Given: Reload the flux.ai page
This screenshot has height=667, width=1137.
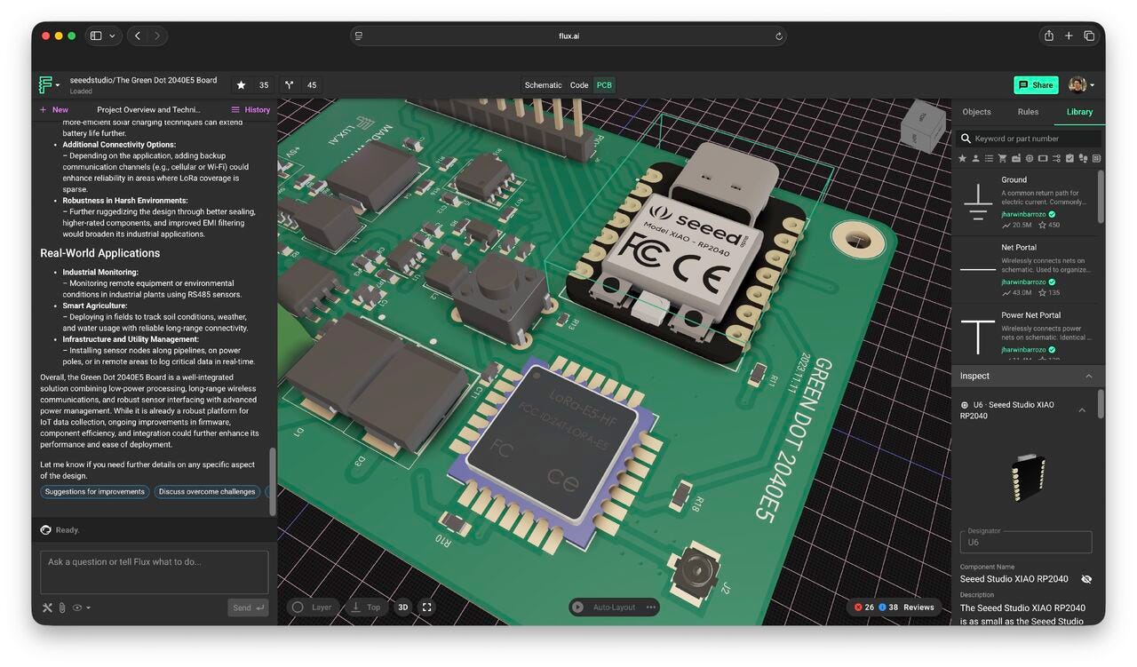Looking at the screenshot, I should tap(778, 36).
